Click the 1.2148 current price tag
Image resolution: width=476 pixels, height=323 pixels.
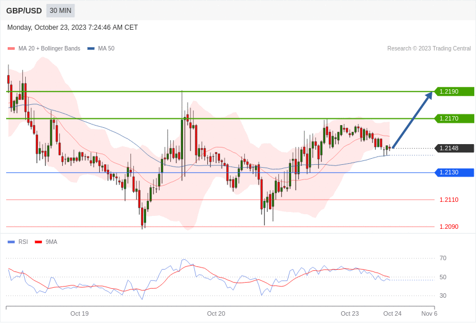click(454, 148)
